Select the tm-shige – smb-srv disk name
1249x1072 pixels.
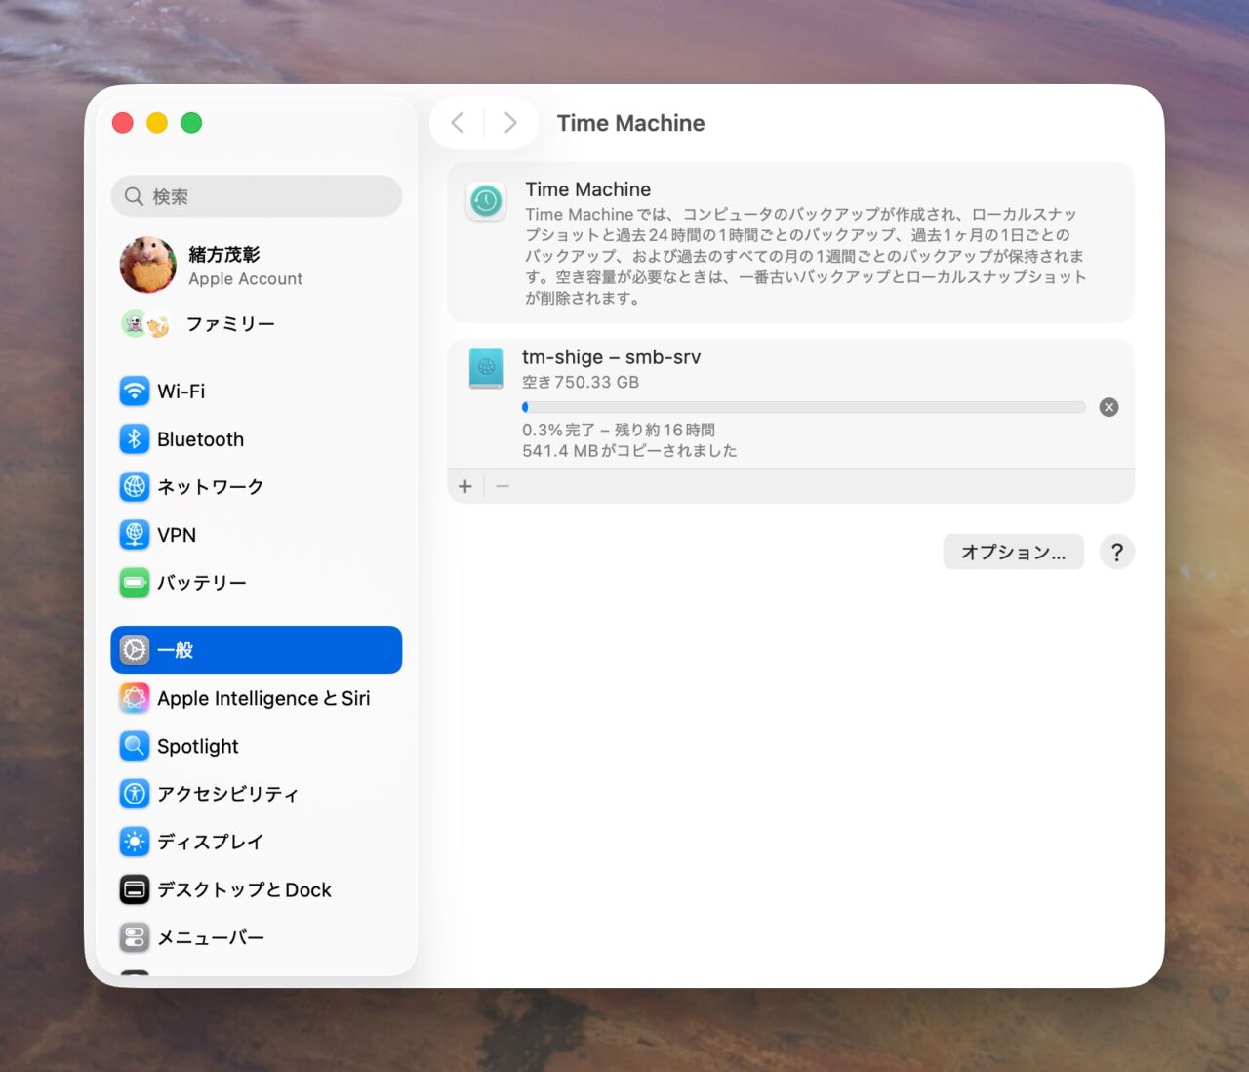(x=611, y=357)
